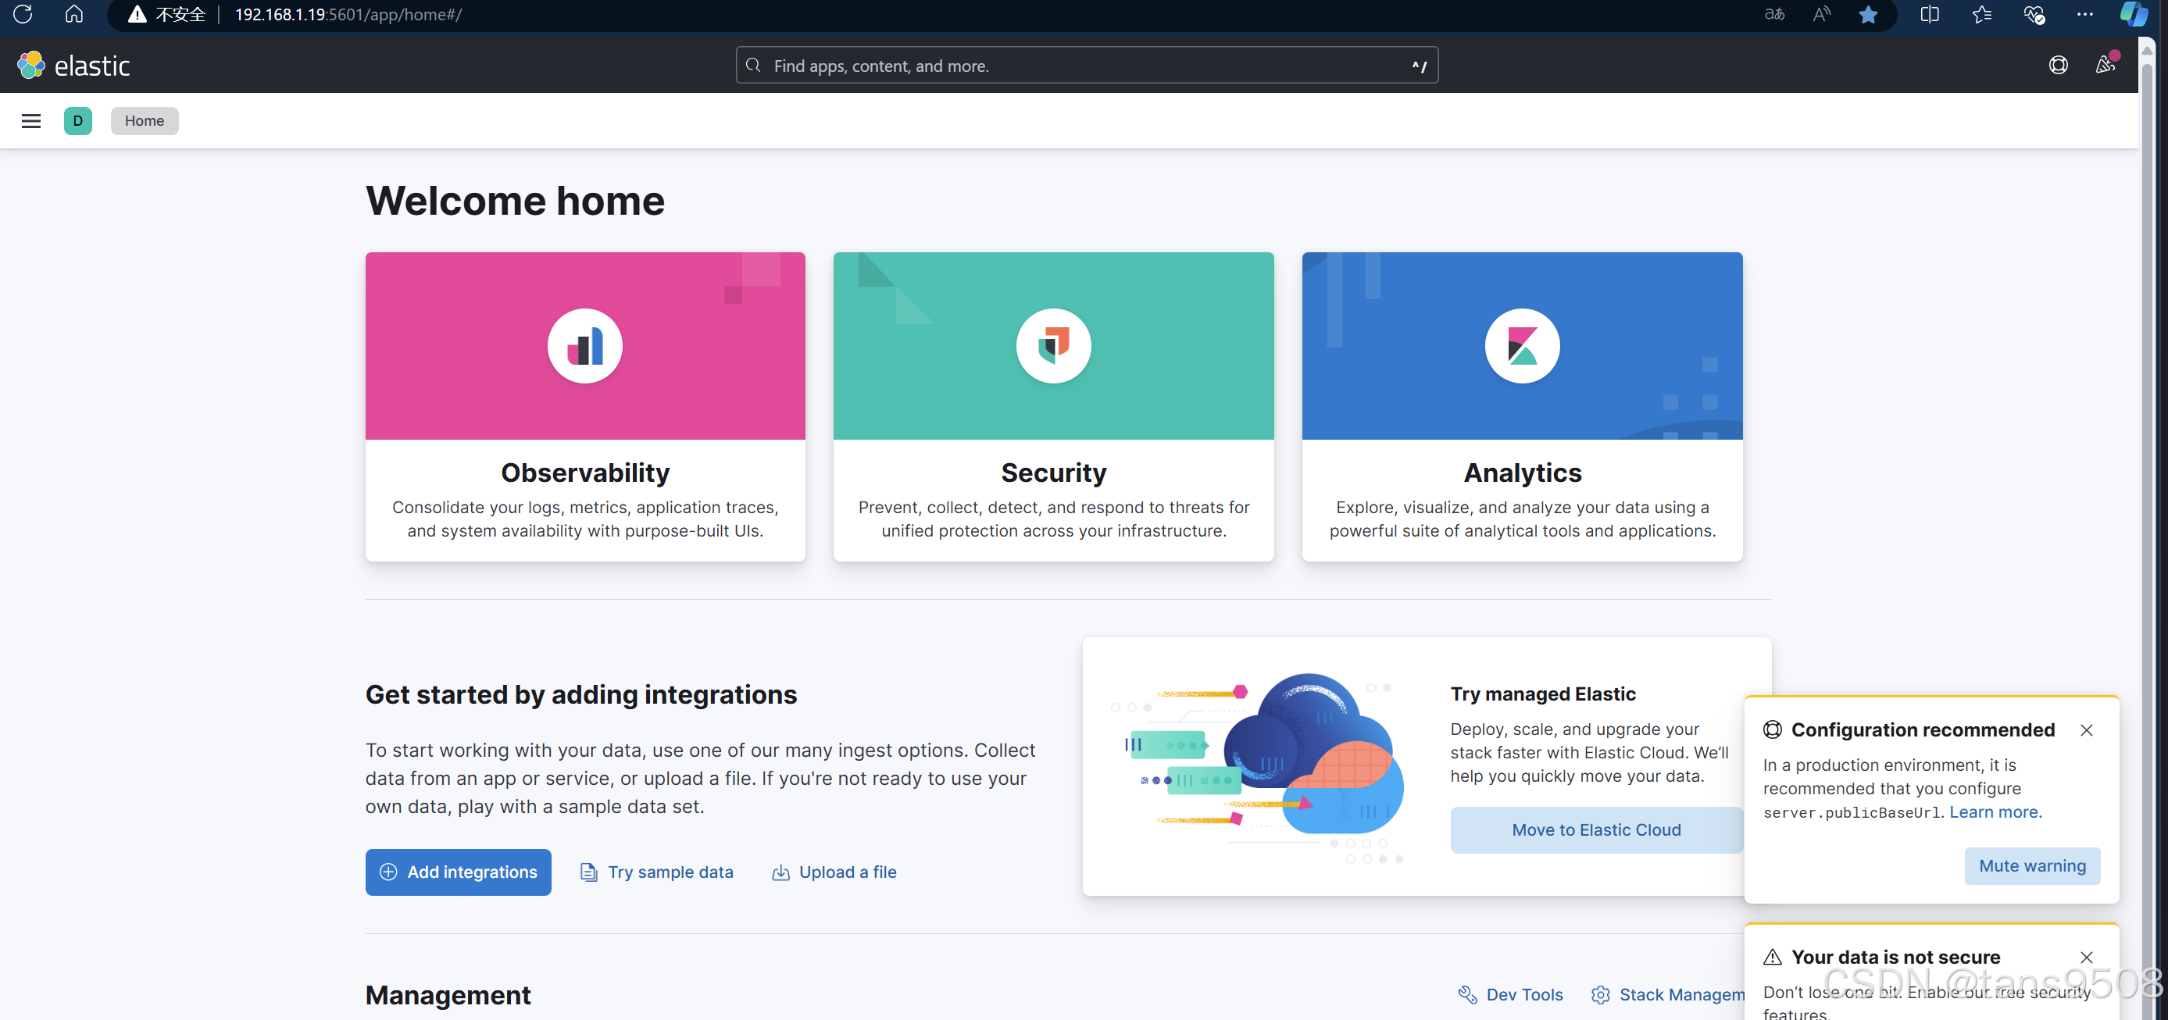Open browser settings and more menu
Viewport: 2168px width, 1020px height.
pyautogui.click(x=2084, y=14)
